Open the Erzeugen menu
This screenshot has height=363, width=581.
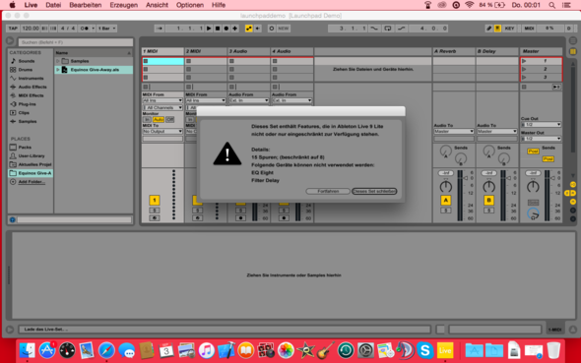click(x=124, y=5)
